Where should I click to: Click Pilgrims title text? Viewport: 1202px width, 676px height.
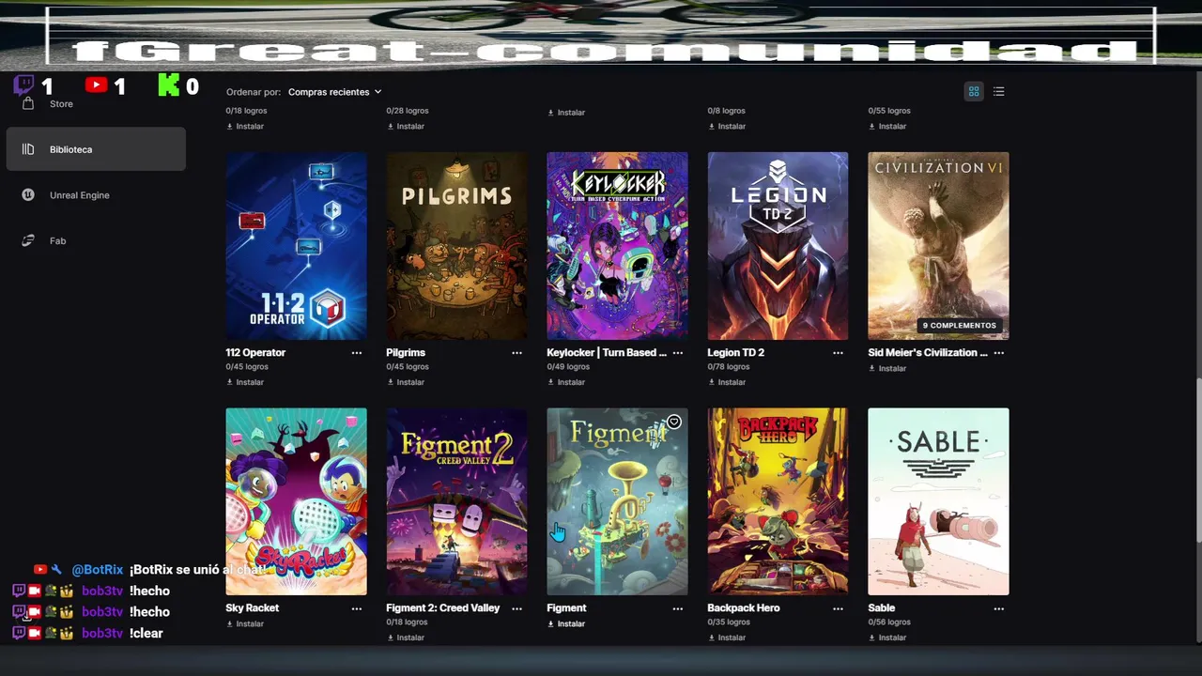tap(406, 353)
